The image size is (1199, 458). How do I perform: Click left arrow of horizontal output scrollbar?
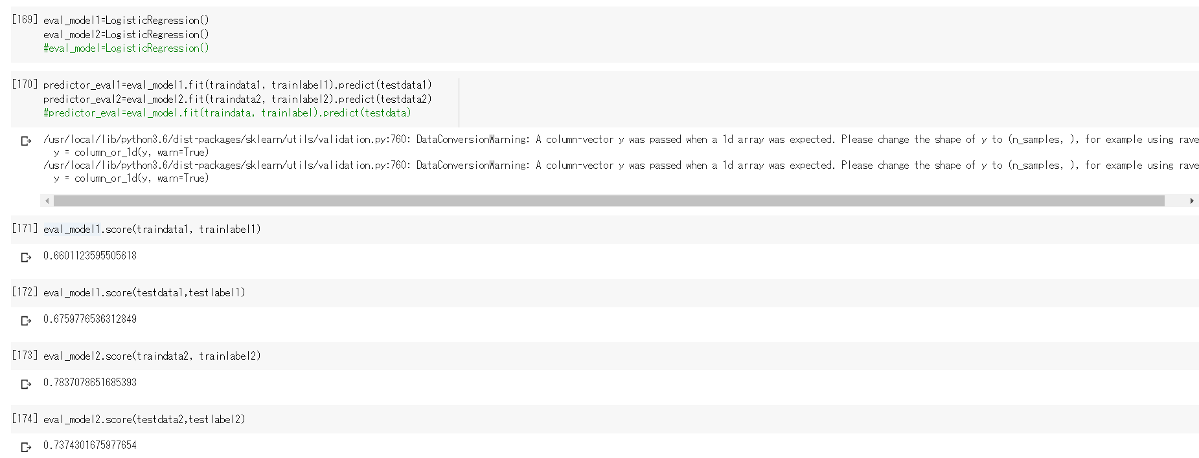[47, 201]
